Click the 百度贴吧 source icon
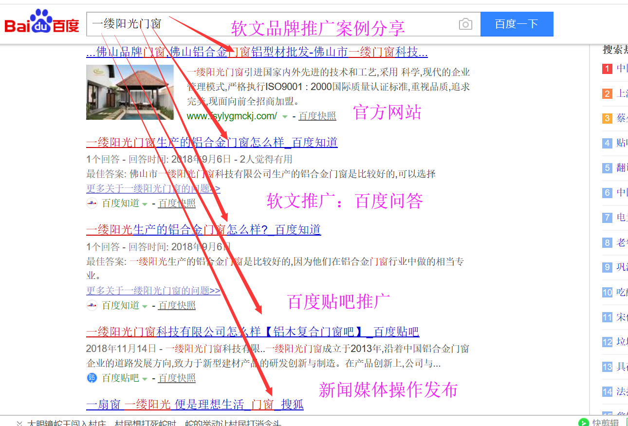The height and width of the screenshot is (426, 628). [92, 378]
